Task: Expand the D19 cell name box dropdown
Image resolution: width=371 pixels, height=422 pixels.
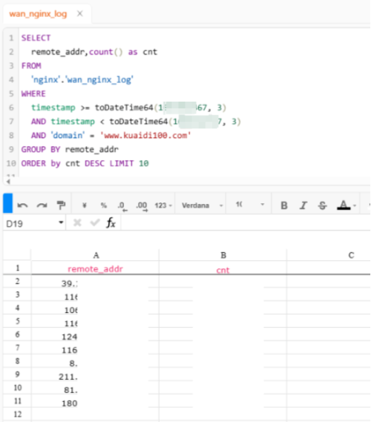Action: pyautogui.click(x=61, y=222)
